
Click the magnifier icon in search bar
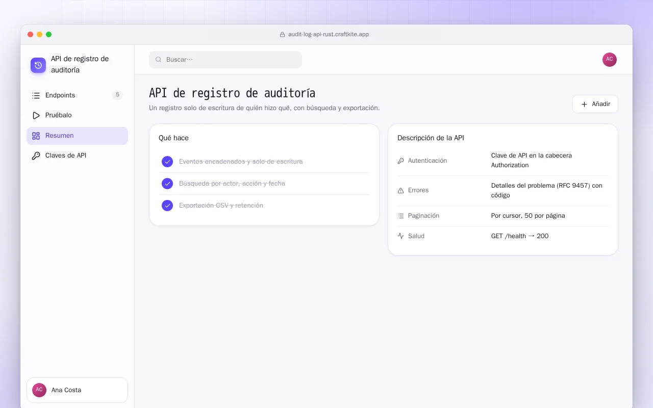point(159,60)
